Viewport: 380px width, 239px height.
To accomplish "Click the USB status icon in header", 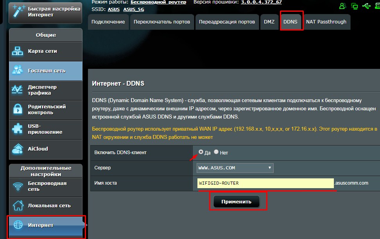I will [366, 6].
